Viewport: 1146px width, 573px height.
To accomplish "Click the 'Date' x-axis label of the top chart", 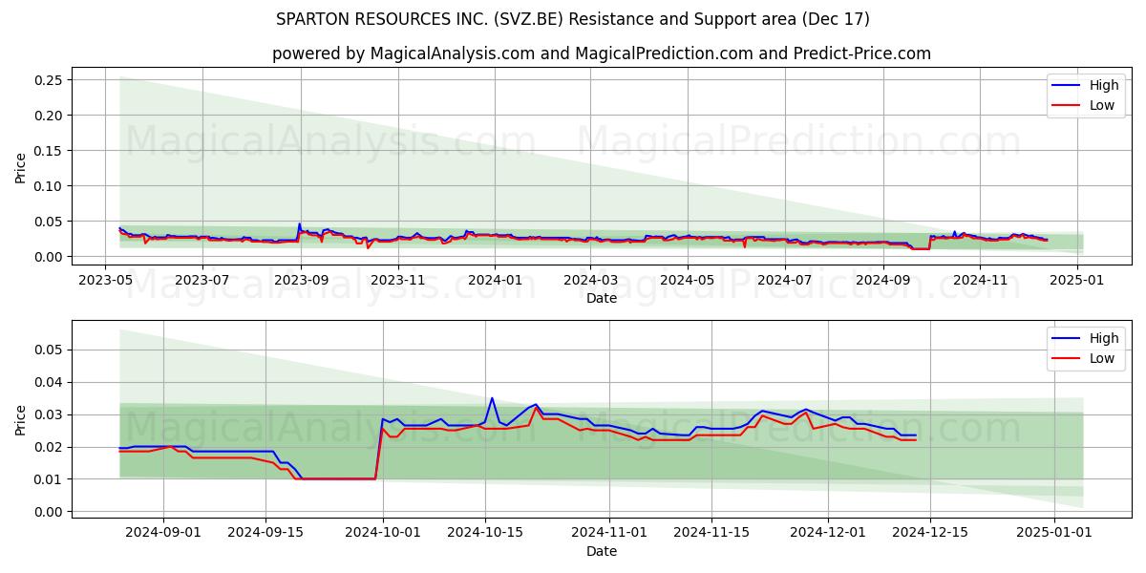I will click(x=602, y=298).
